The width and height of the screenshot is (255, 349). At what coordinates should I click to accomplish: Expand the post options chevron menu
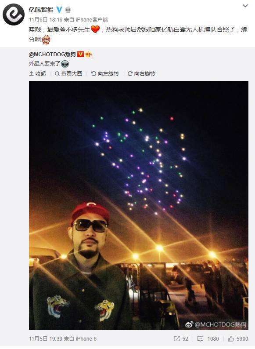coord(245,6)
